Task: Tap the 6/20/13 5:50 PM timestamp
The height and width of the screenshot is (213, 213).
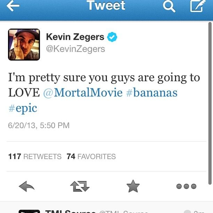Action: click(x=39, y=125)
